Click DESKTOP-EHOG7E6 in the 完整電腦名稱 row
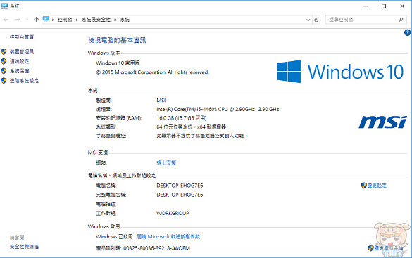This screenshot has width=412, height=258. [180, 195]
